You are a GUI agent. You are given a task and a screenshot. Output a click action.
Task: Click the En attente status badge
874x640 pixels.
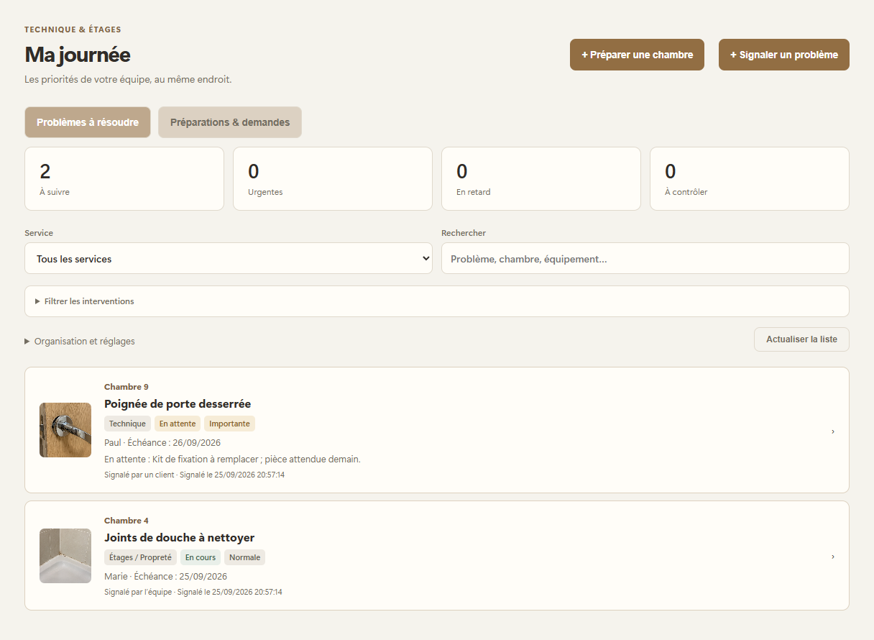point(178,424)
